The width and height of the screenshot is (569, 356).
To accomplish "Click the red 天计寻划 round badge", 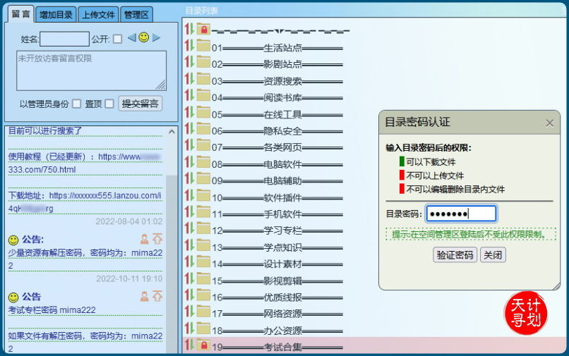I will point(526,313).
